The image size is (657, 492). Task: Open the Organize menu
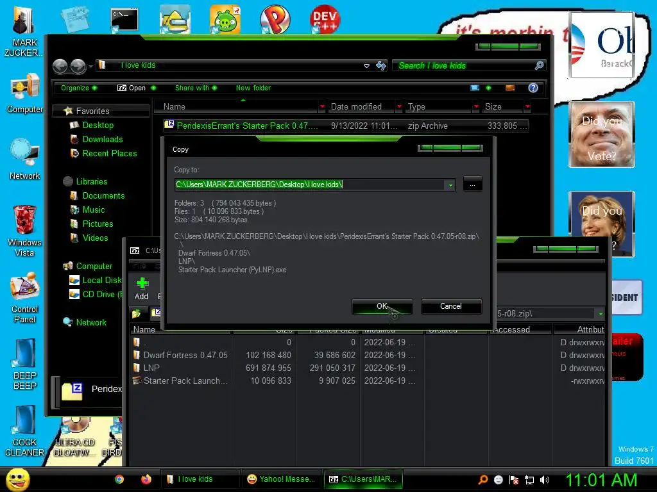[x=78, y=88]
